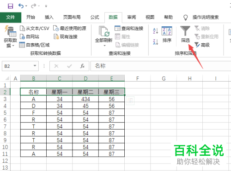Click 自网站 import button
The image size is (231, 171).
tap(30, 37)
